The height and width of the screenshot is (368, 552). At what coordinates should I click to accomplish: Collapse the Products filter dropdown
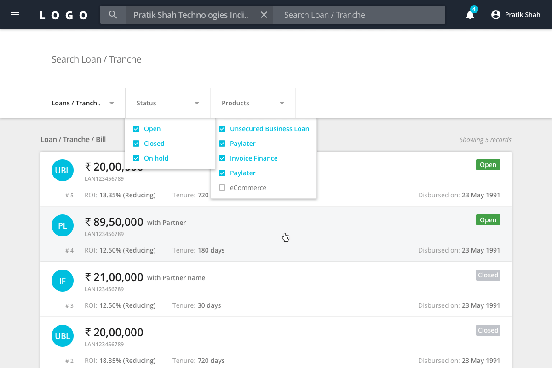tap(253, 103)
